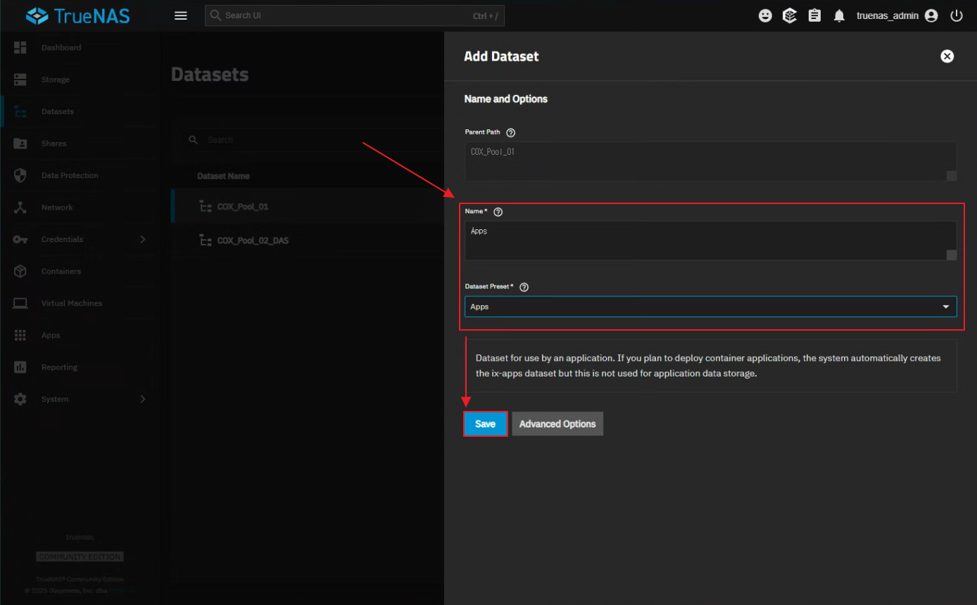The image size is (977, 605).
Task: Open the Parent Path help icon
Action: point(511,132)
